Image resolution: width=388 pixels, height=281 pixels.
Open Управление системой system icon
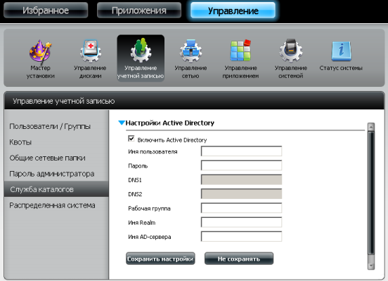[291, 50]
